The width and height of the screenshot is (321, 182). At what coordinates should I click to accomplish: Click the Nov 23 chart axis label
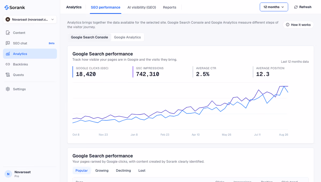[x=103, y=135]
